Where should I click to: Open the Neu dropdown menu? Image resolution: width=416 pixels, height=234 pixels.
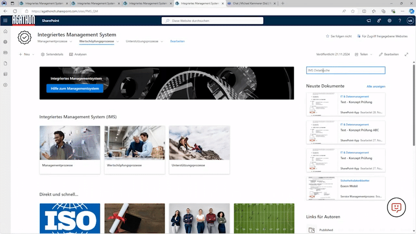click(27, 54)
